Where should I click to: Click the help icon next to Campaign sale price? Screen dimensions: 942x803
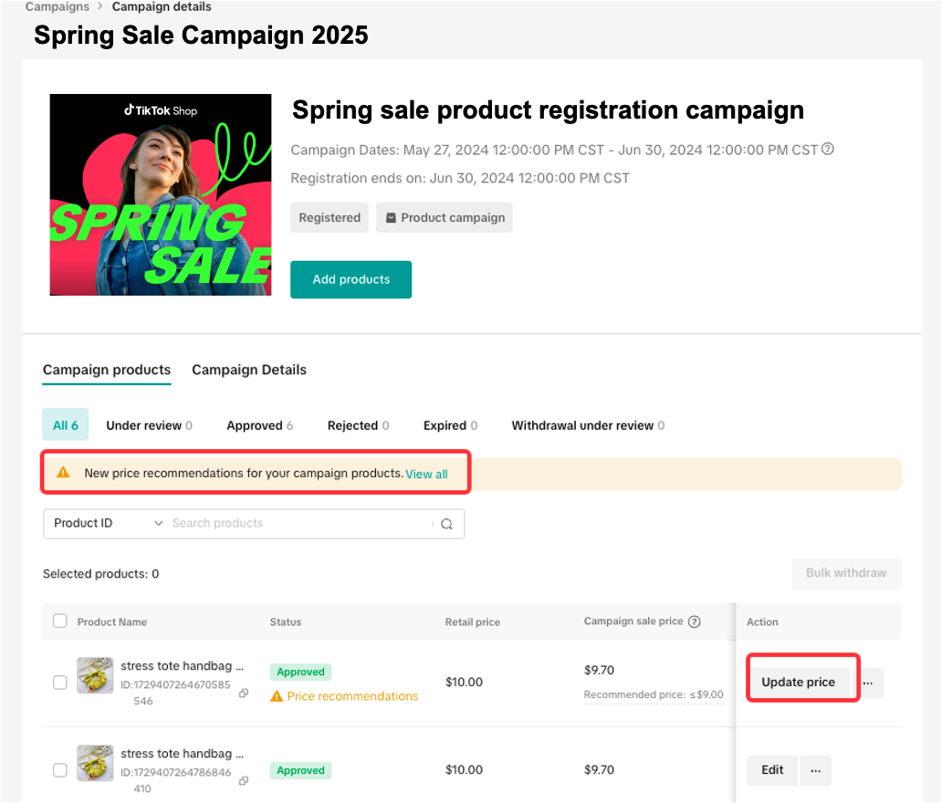coord(695,622)
